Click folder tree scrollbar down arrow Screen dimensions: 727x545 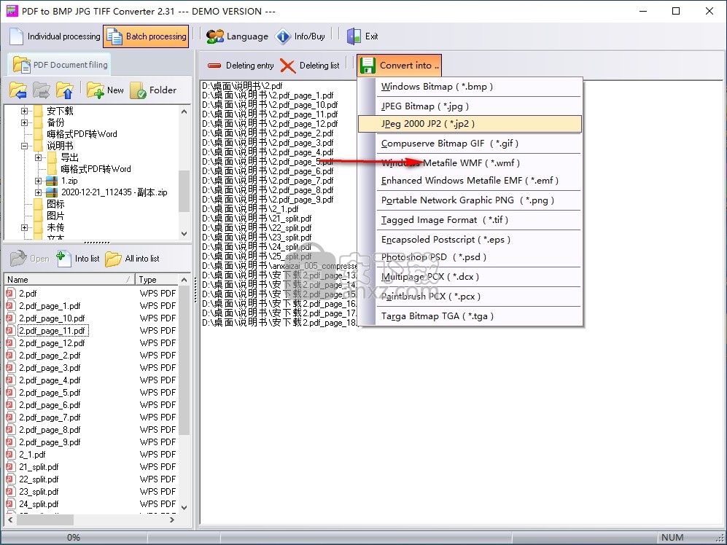[184, 234]
